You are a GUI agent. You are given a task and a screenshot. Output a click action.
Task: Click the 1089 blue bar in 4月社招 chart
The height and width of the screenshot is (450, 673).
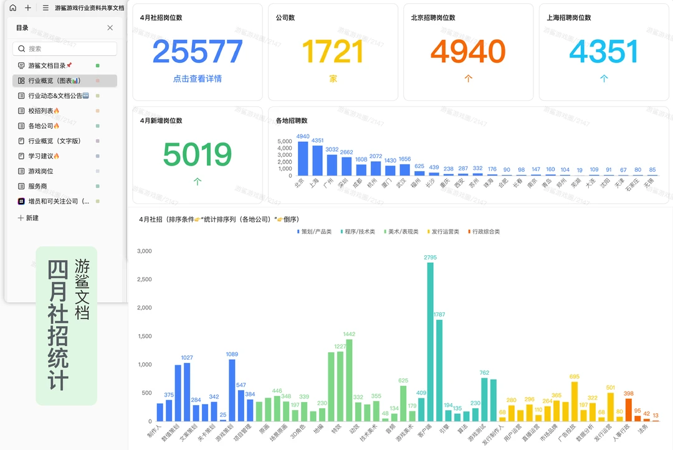232,390
